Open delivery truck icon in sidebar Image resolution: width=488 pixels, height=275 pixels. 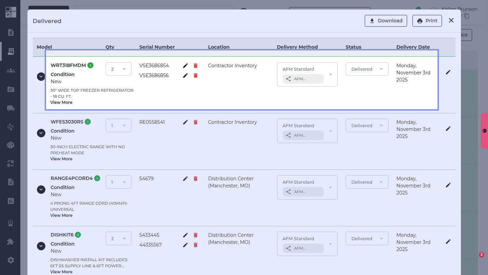pyautogui.click(x=10, y=108)
